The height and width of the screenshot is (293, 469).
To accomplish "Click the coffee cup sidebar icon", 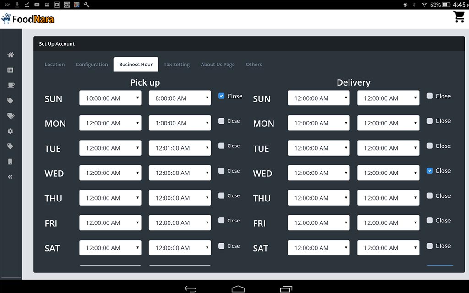I will (11, 85).
